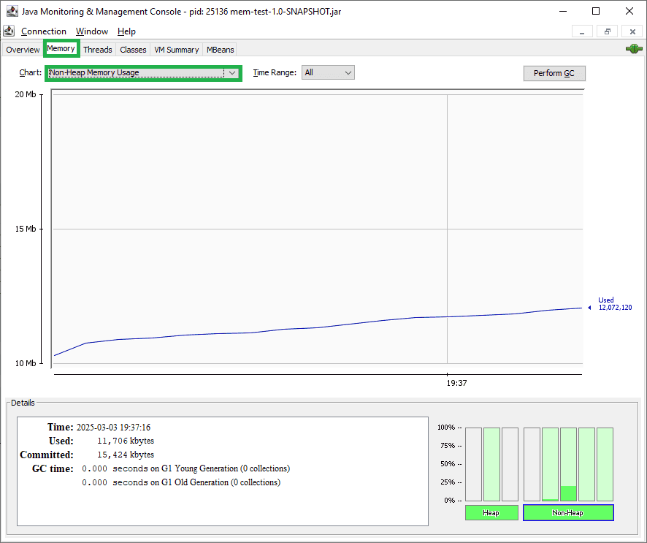The height and width of the screenshot is (543, 647).
Task: Expand the Time Range dropdown
Action: pyautogui.click(x=328, y=72)
